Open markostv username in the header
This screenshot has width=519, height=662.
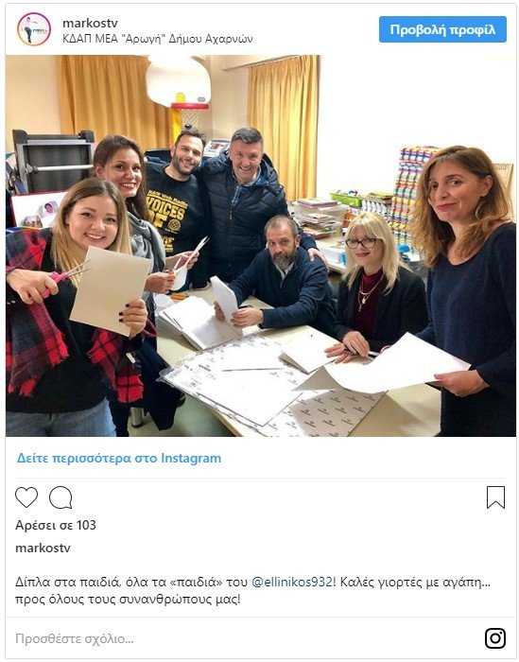[x=90, y=23]
